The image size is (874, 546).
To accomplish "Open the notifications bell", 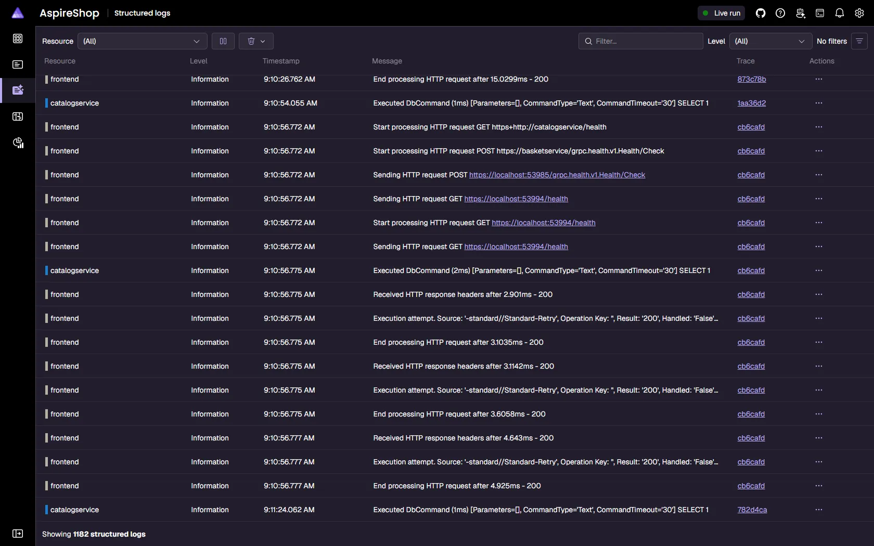I will pyautogui.click(x=840, y=13).
